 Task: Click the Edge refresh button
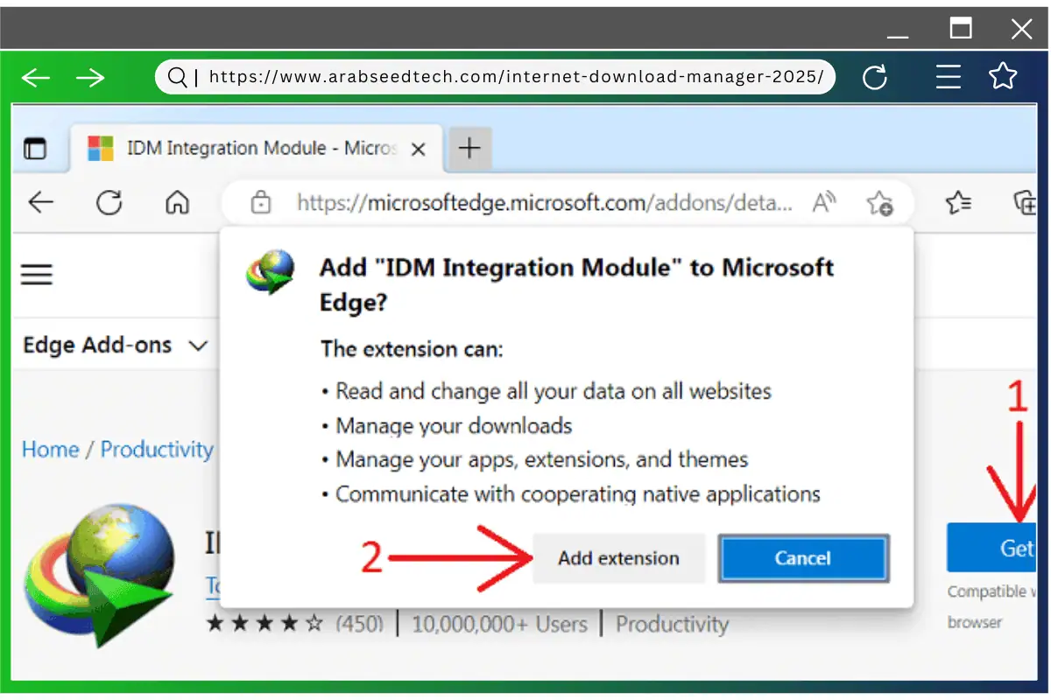tap(109, 203)
